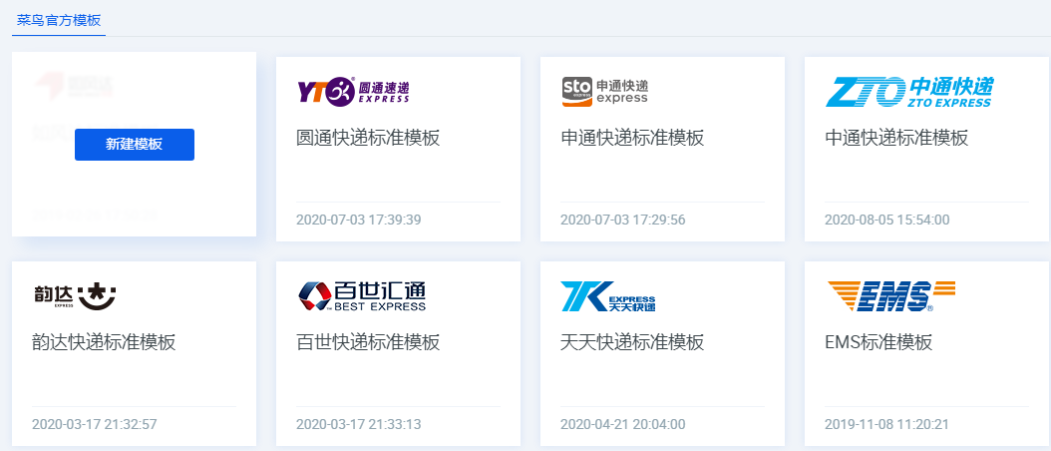
Task: Click the 韵达 express logo
Action: tap(75, 296)
